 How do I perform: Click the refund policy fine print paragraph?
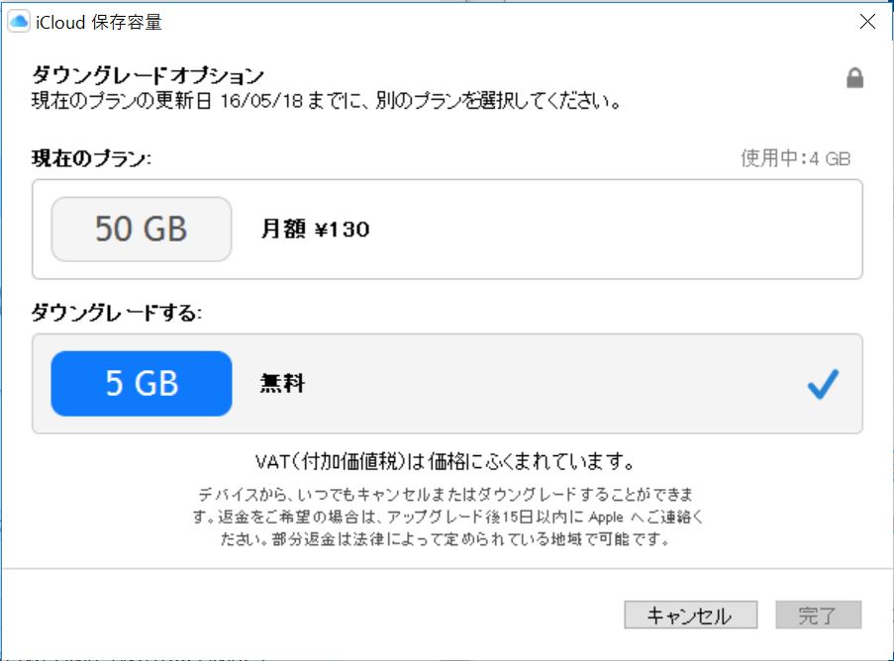point(447,517)
